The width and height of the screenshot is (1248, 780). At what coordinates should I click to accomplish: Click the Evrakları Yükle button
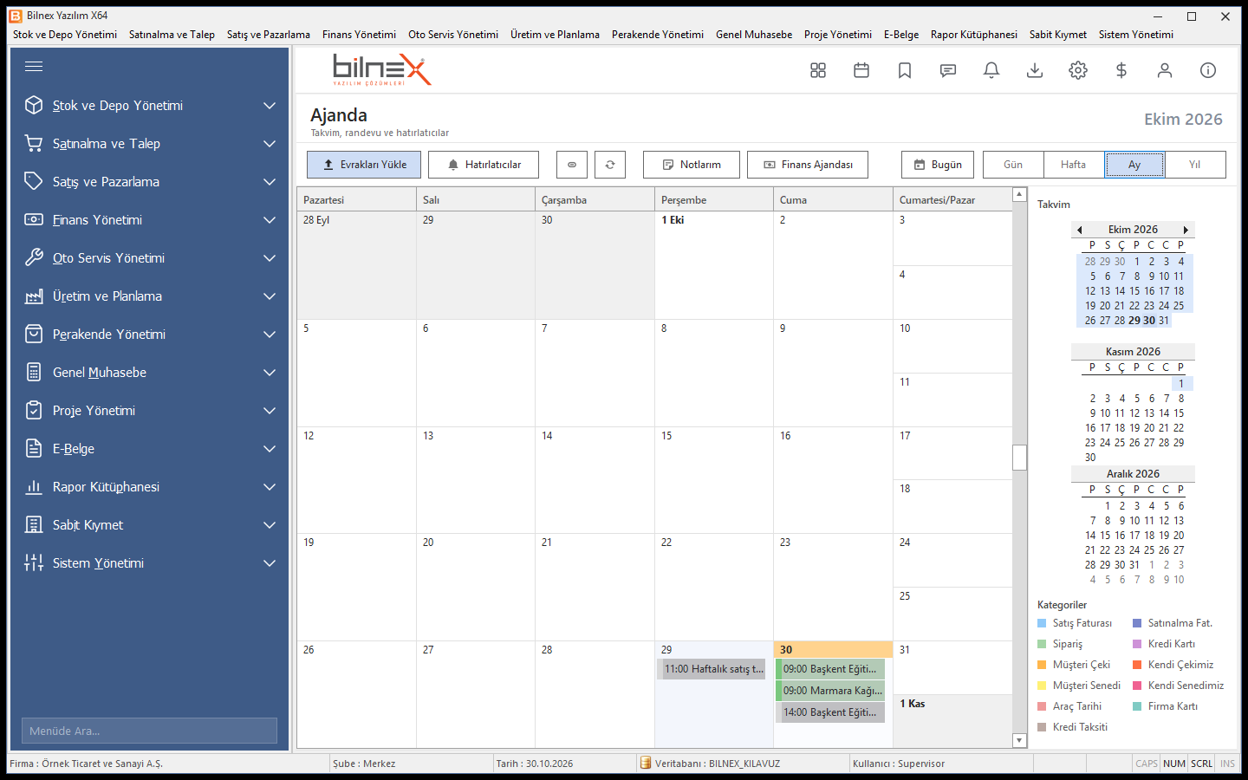coord(364,165)
